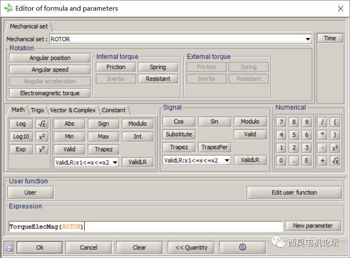
Task: Click Edit user function
Action: click(294, 192)
